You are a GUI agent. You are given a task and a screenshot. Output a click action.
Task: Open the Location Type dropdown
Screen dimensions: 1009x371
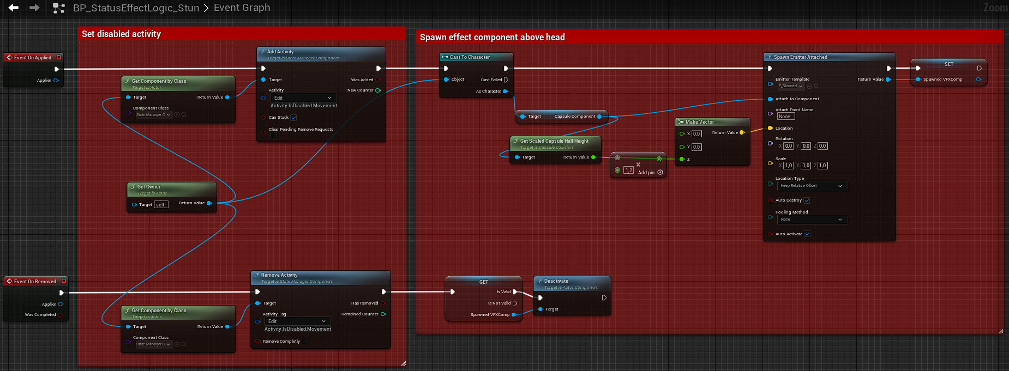(x=812, y=186)
